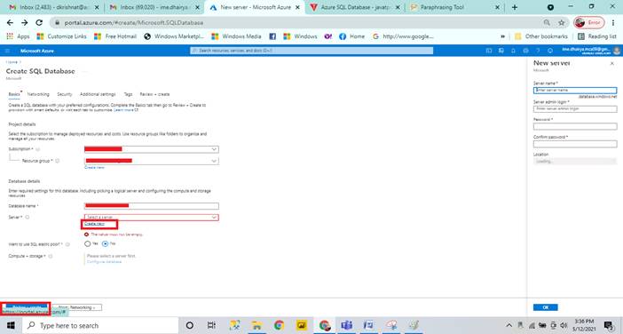Open the Apps bookmarks shortcut

pyautogui.click(x=18, y=36)
